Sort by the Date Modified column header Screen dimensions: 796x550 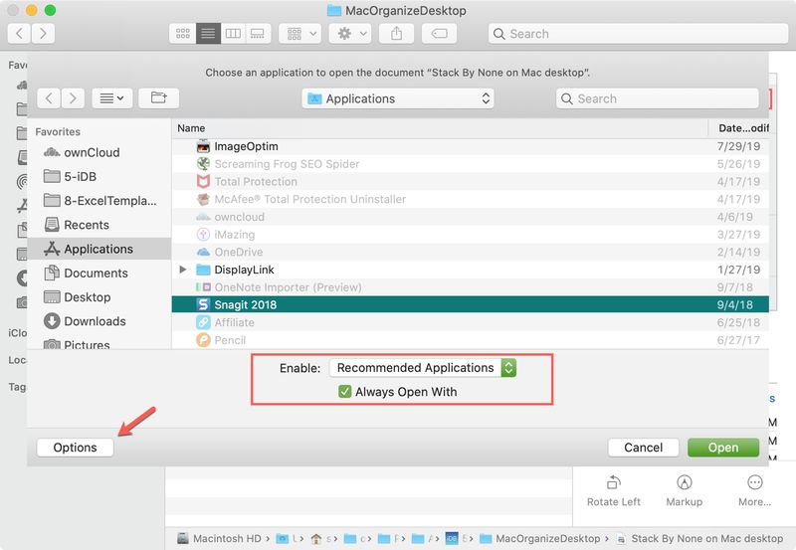738,128
